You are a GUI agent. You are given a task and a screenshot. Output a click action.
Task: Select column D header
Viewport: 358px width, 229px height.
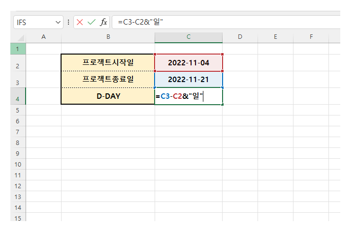coord(240,37)
